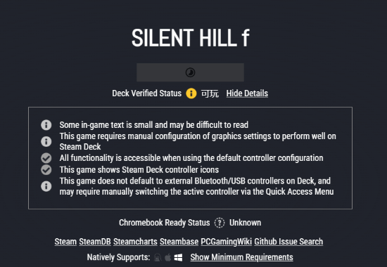
Task: Click checkmark icon beside default controller configuration
Action: pos(46,158)
